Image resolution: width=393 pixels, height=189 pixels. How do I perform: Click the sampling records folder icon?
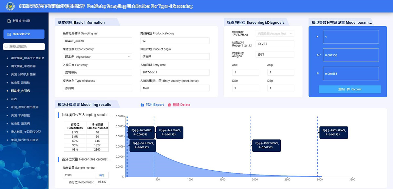click(9, 34)
